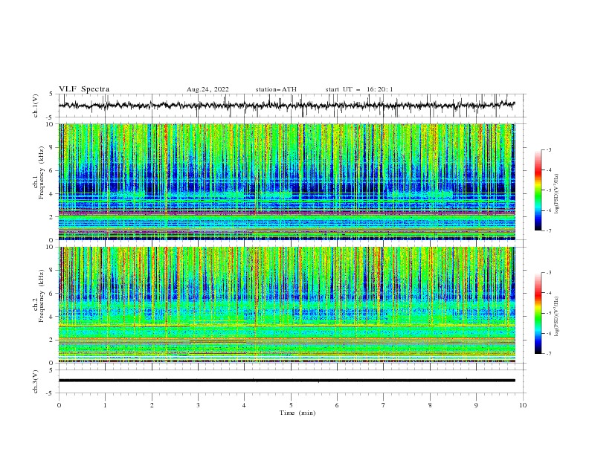Click the ch.3 waveform black trace
The image size is (589, 455).
tap(287, 381)
